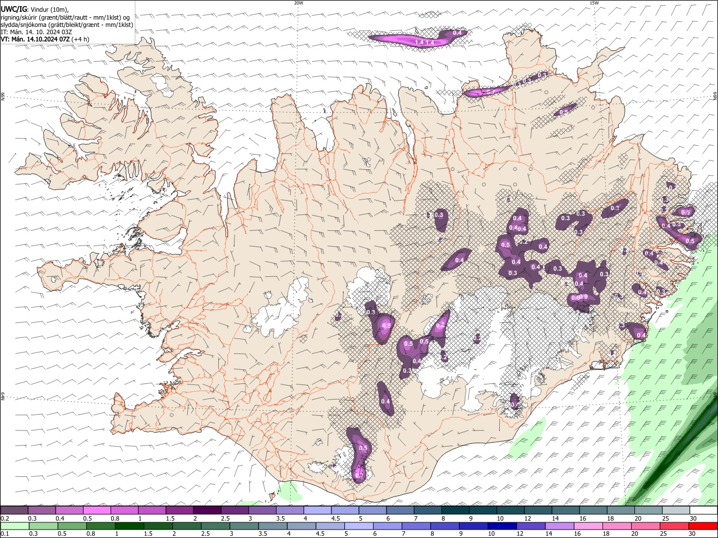This screenshot has width=718, height=538.
Task: Pick the light grey snow swatch labeled 25
Action: tap(675, 510)
